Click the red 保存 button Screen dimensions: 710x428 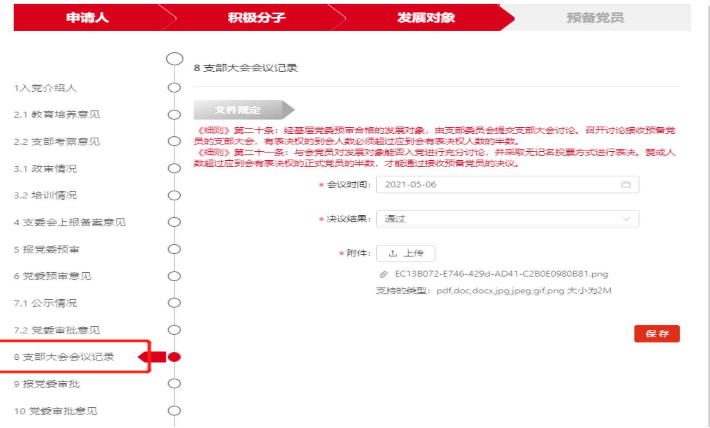click(656, 334)
